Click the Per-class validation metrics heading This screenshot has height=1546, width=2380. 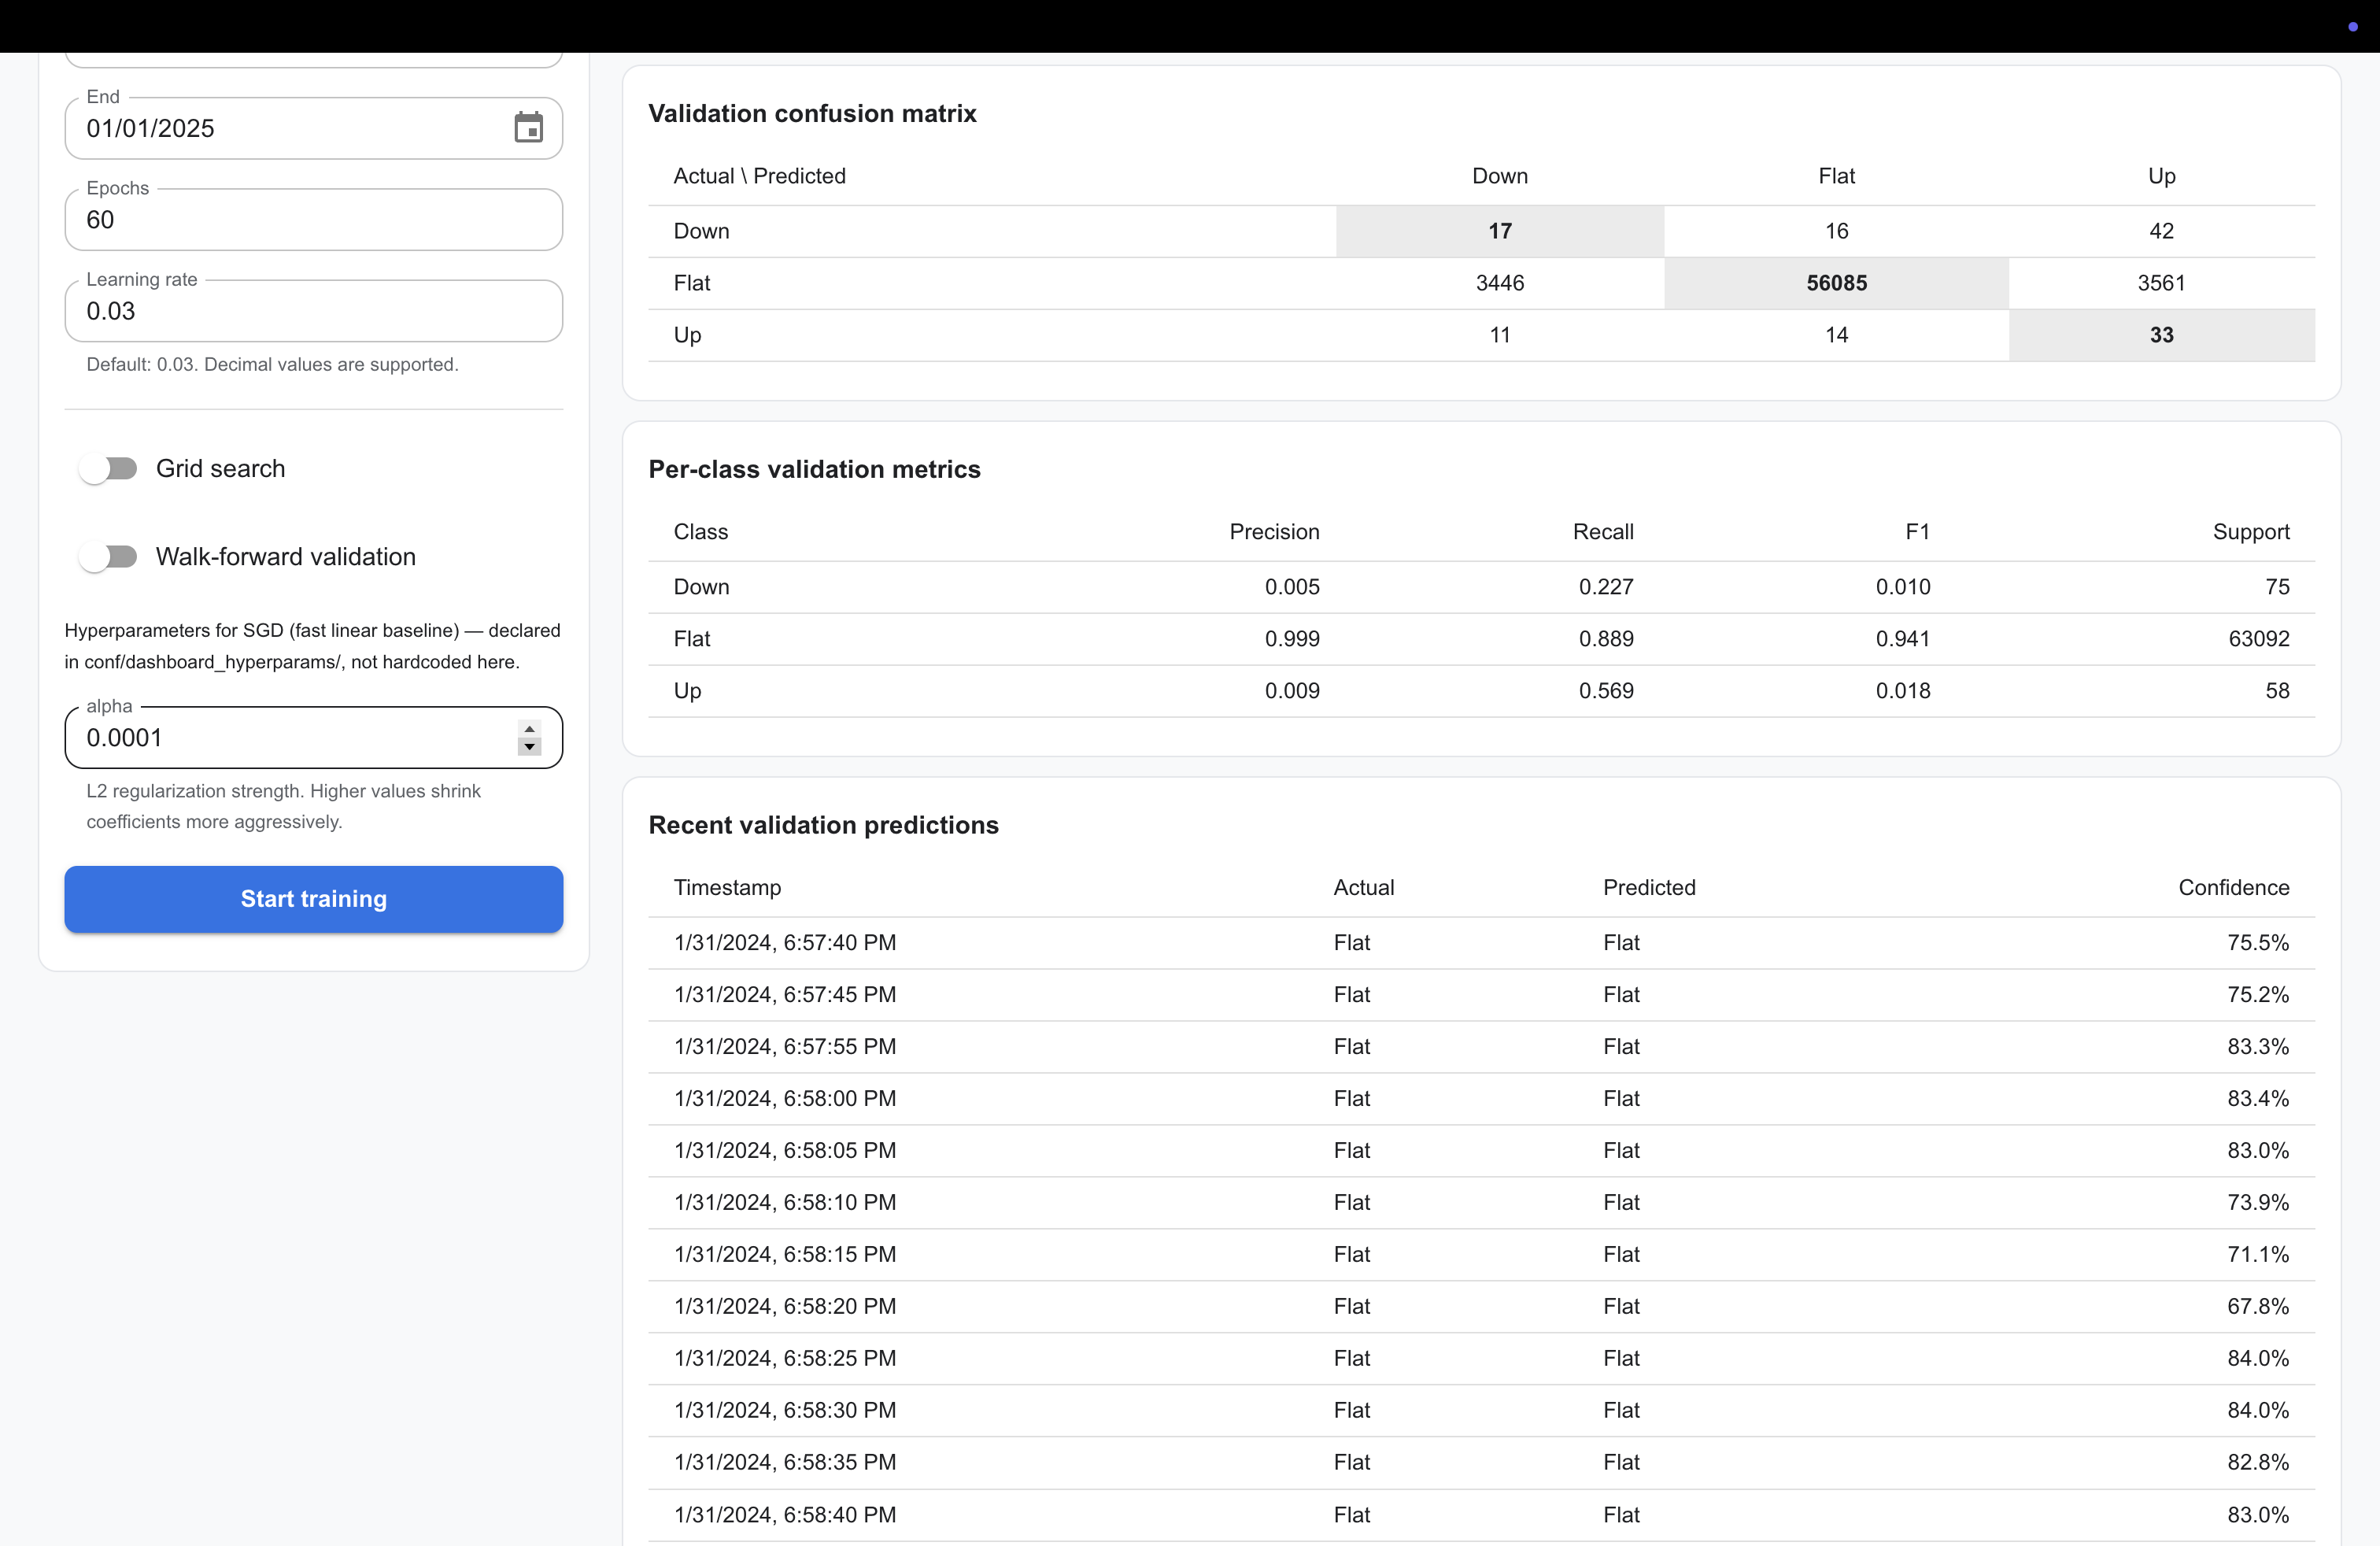(814, 470)
